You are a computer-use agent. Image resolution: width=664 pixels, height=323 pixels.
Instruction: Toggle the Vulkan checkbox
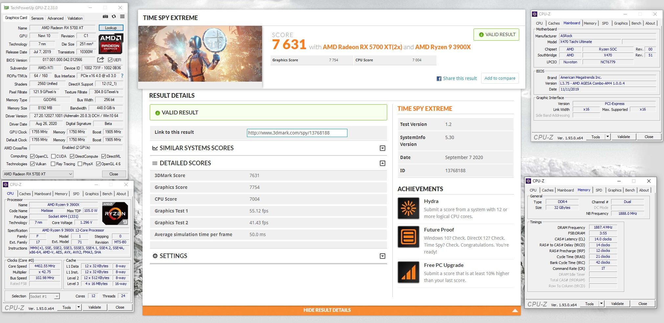[32, 164]
